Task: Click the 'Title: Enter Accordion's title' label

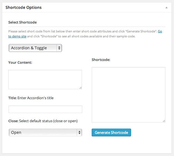Action: 31,98
